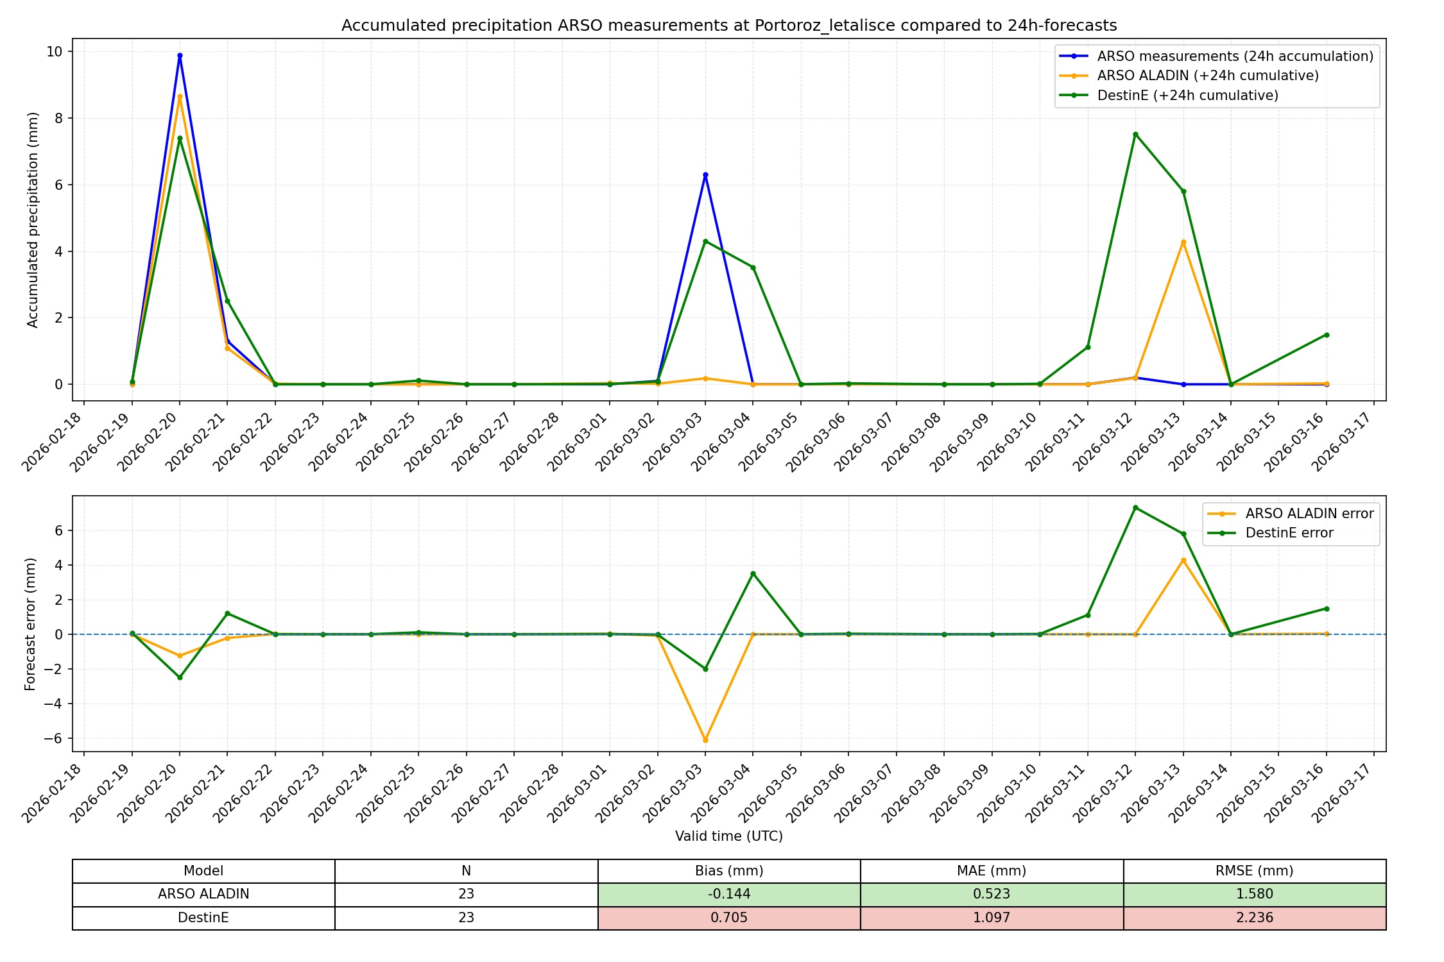Click the Forecast error (mm) axis label
1444x962 pixels.
click(x=30, y=624)
